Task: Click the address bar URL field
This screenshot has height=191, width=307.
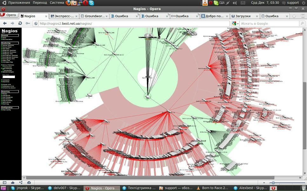Action: click(x=133, y=23)
